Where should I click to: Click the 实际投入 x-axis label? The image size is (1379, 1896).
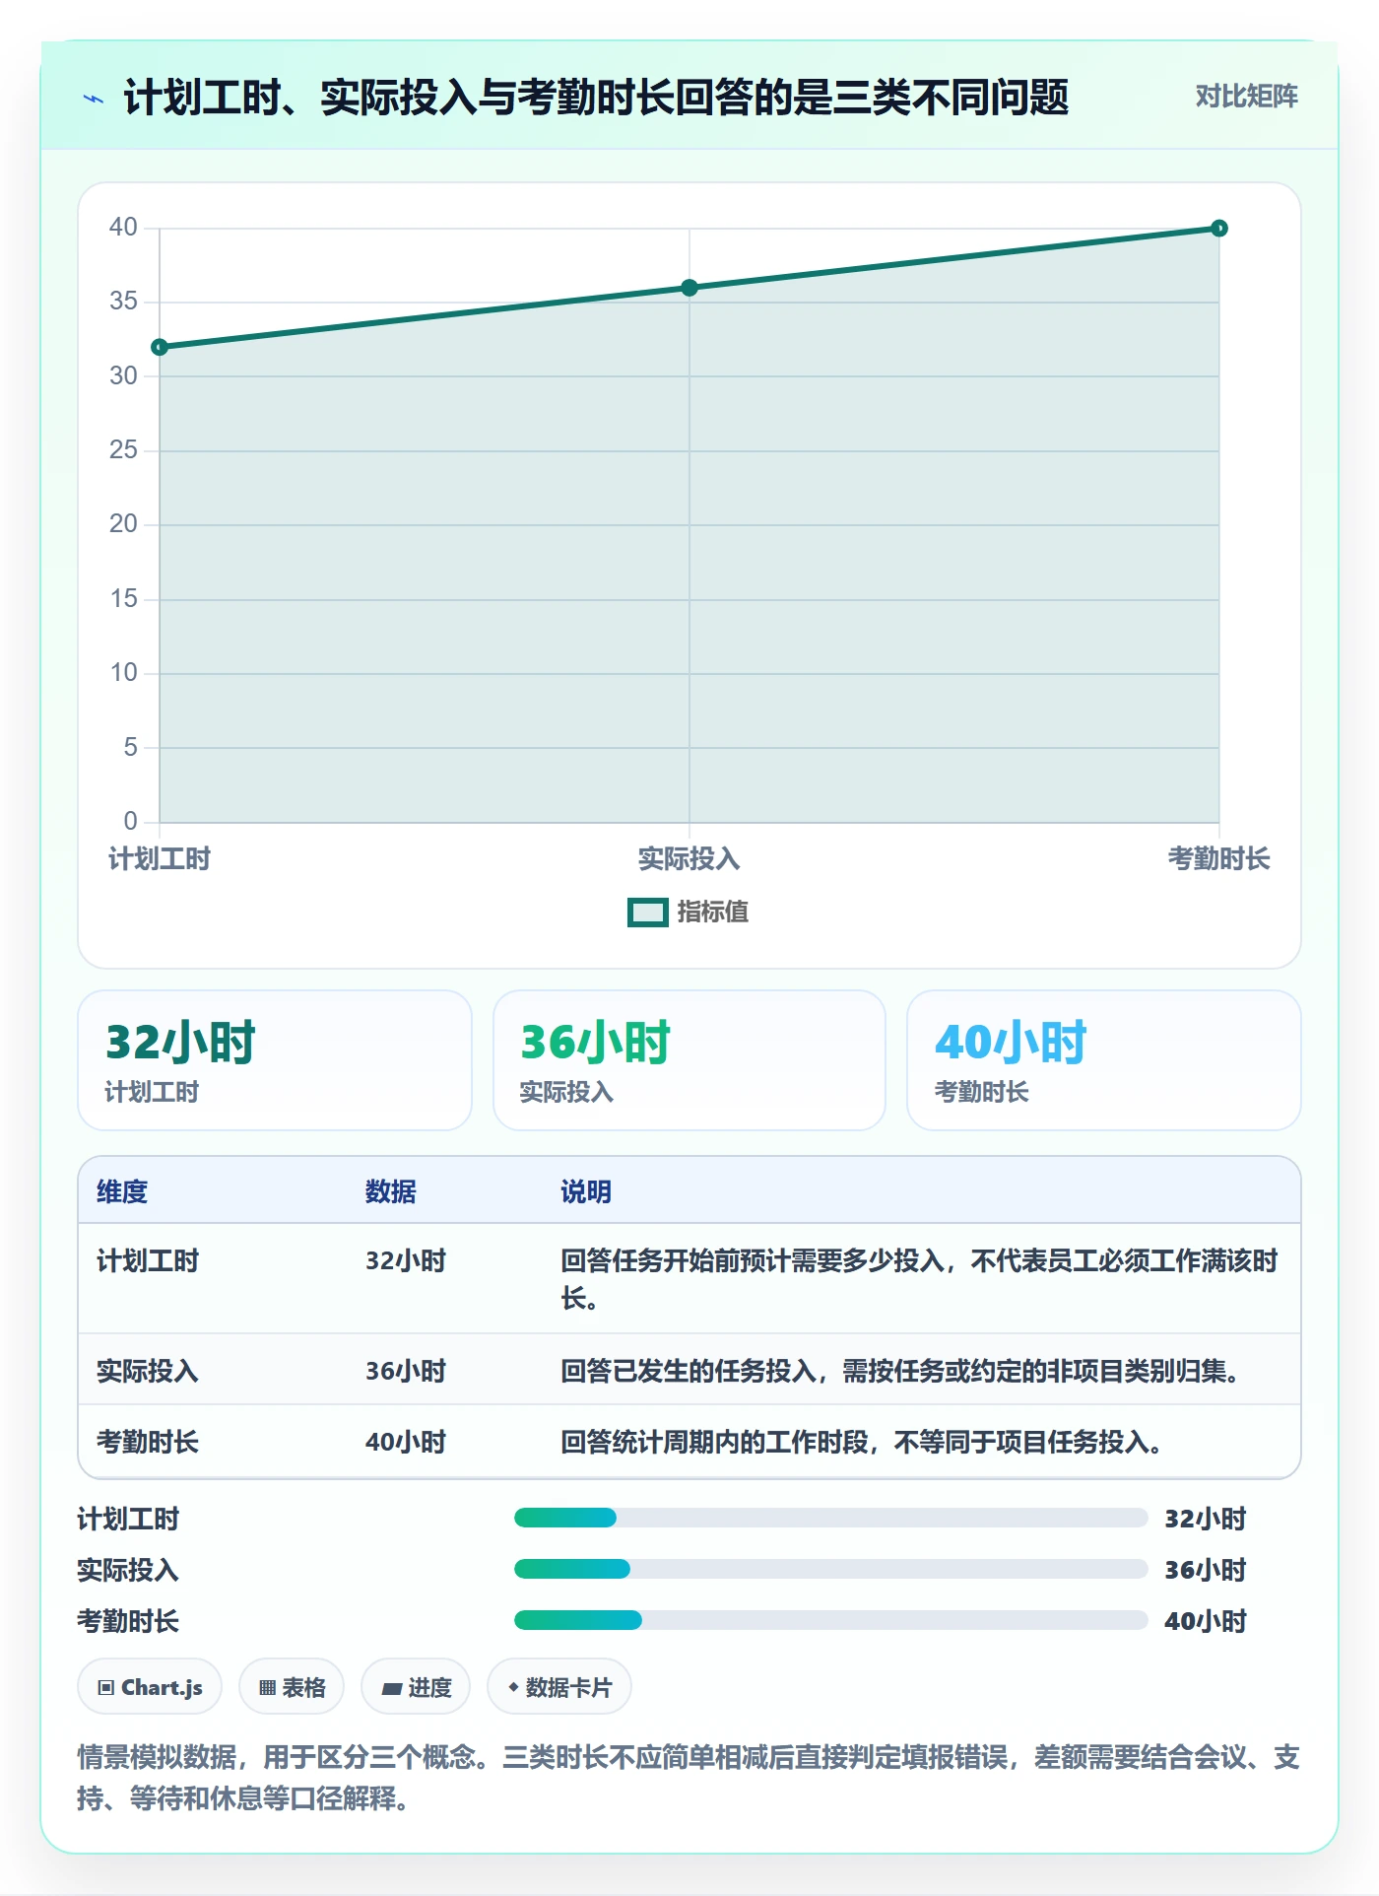point(689,859)
